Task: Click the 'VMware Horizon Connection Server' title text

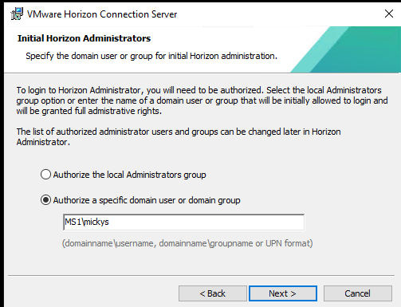Action: 102,14
